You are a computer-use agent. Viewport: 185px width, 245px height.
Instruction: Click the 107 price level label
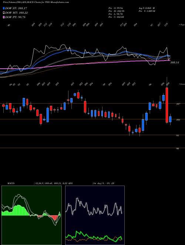[178, 104]
